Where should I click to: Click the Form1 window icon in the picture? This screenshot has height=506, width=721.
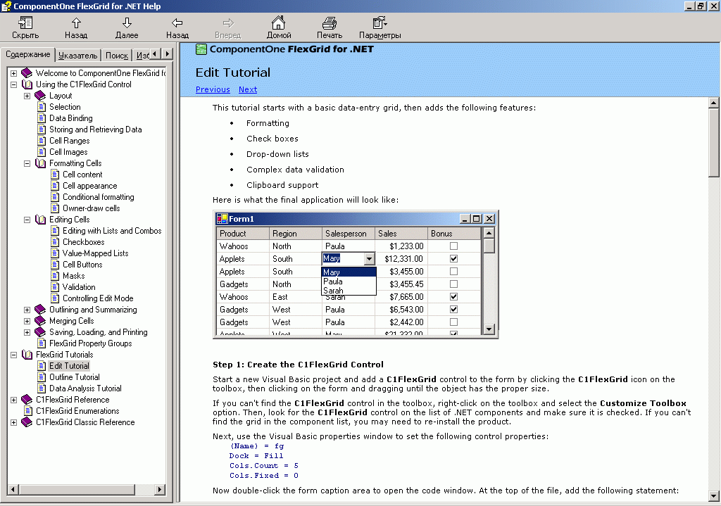(x=222, y=219)
